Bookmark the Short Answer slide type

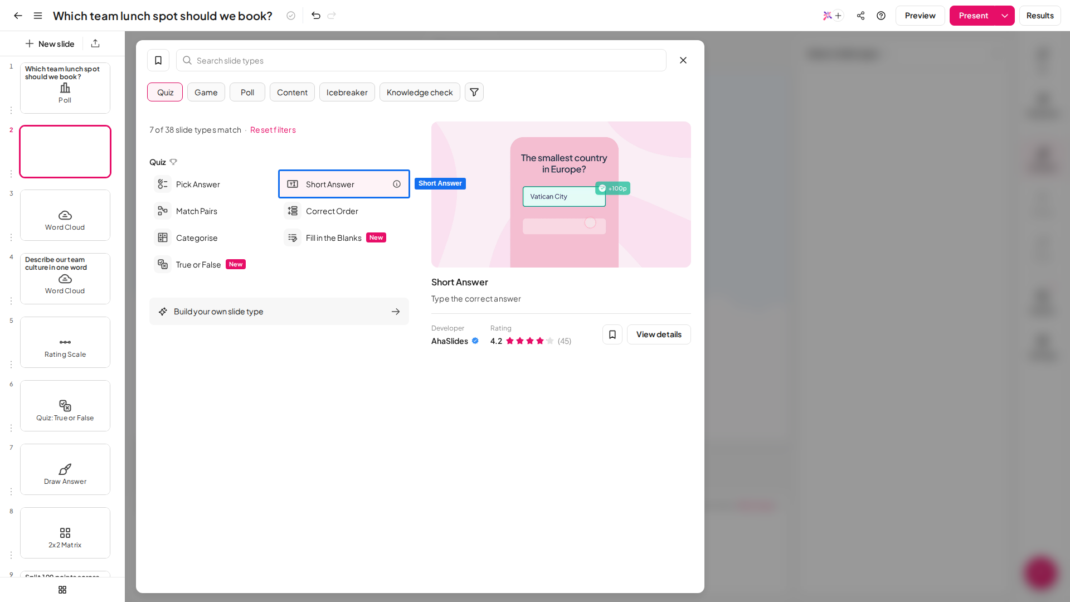(612, 334)
